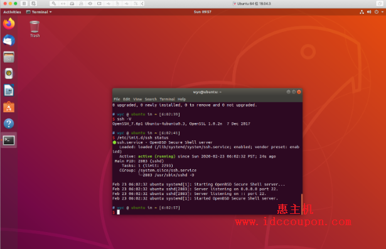Open the clock calendar showing Sun 09:57
This screenshot has height=249, width=386.
pyautogui.click(x=202, y=12)
